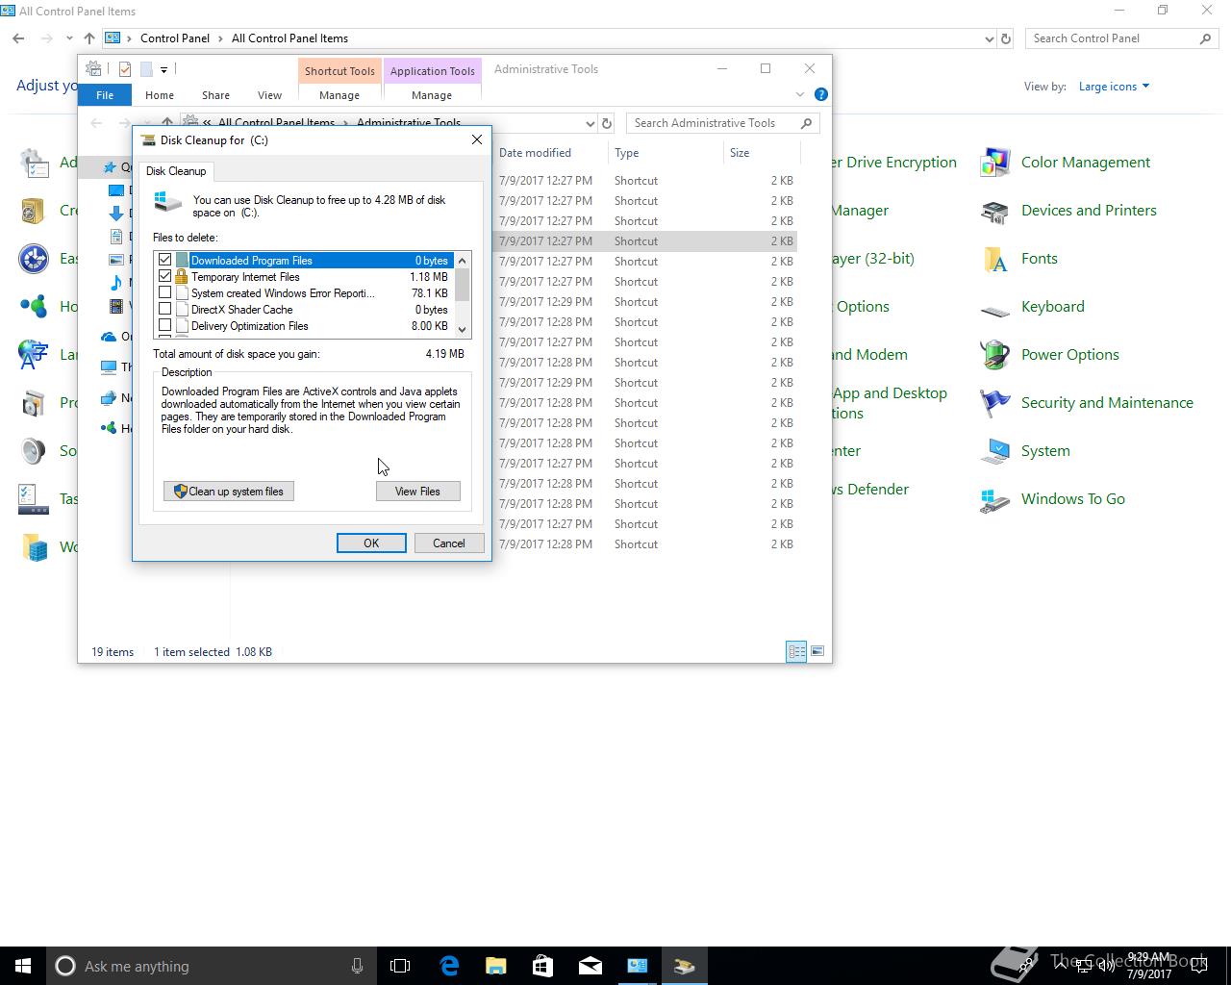Click the Cortana microphone icon
The width and height of the screenshot is (1231, 985).
click(x=358, y=966)
